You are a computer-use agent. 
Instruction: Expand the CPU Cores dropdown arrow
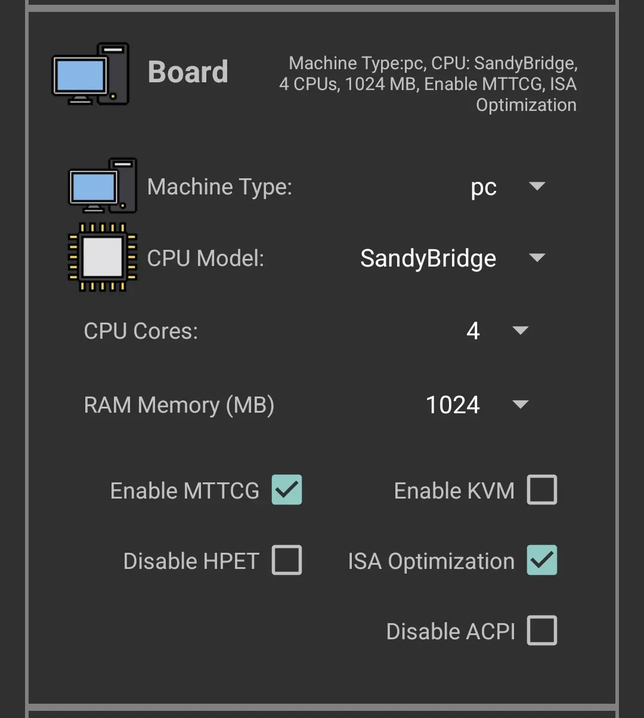(521, 331)
